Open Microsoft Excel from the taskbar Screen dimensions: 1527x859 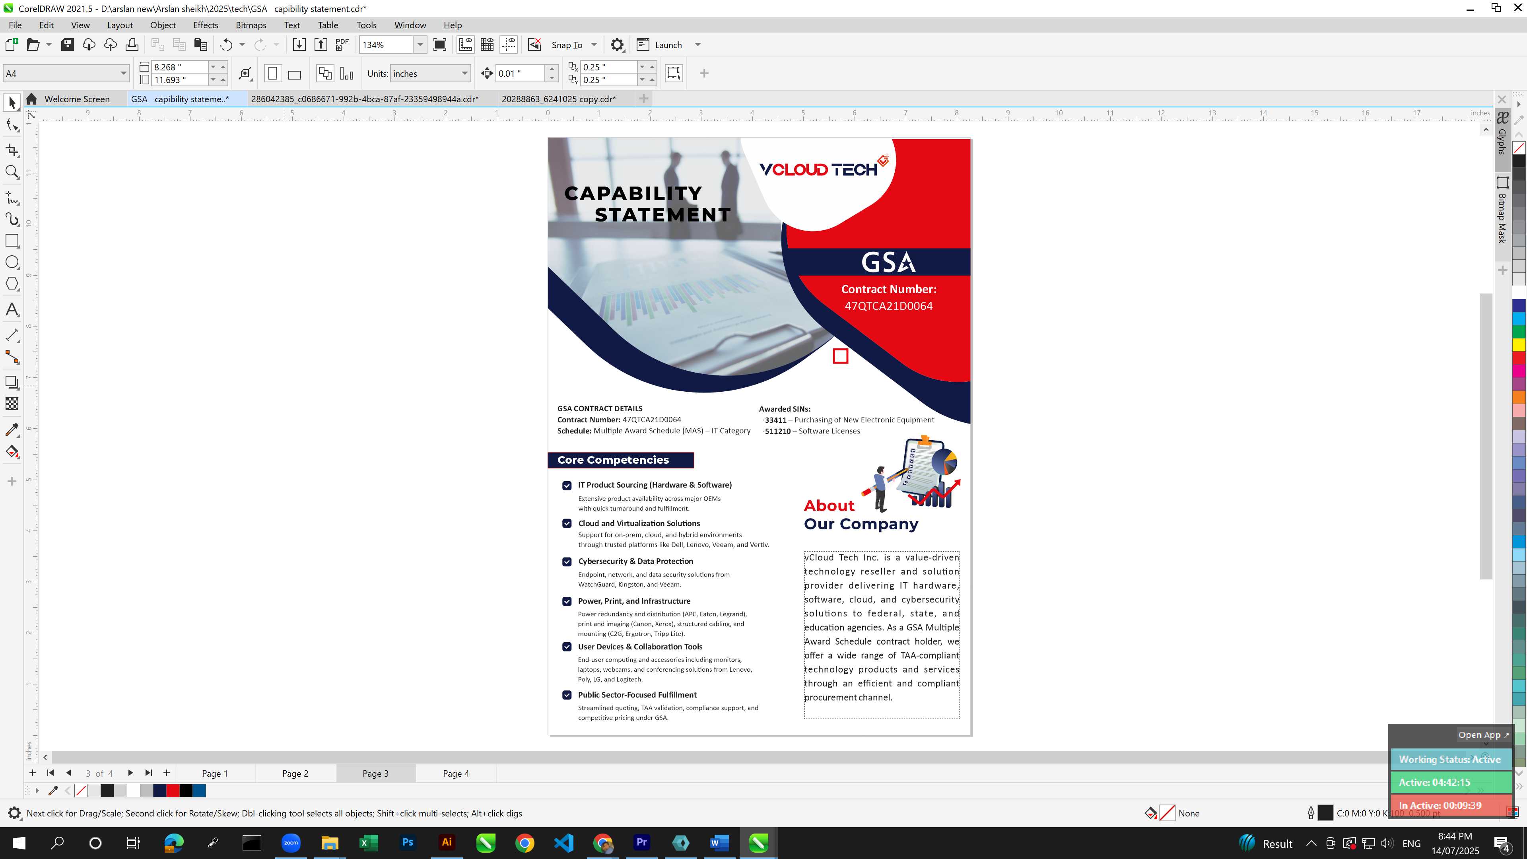[369, 843]
